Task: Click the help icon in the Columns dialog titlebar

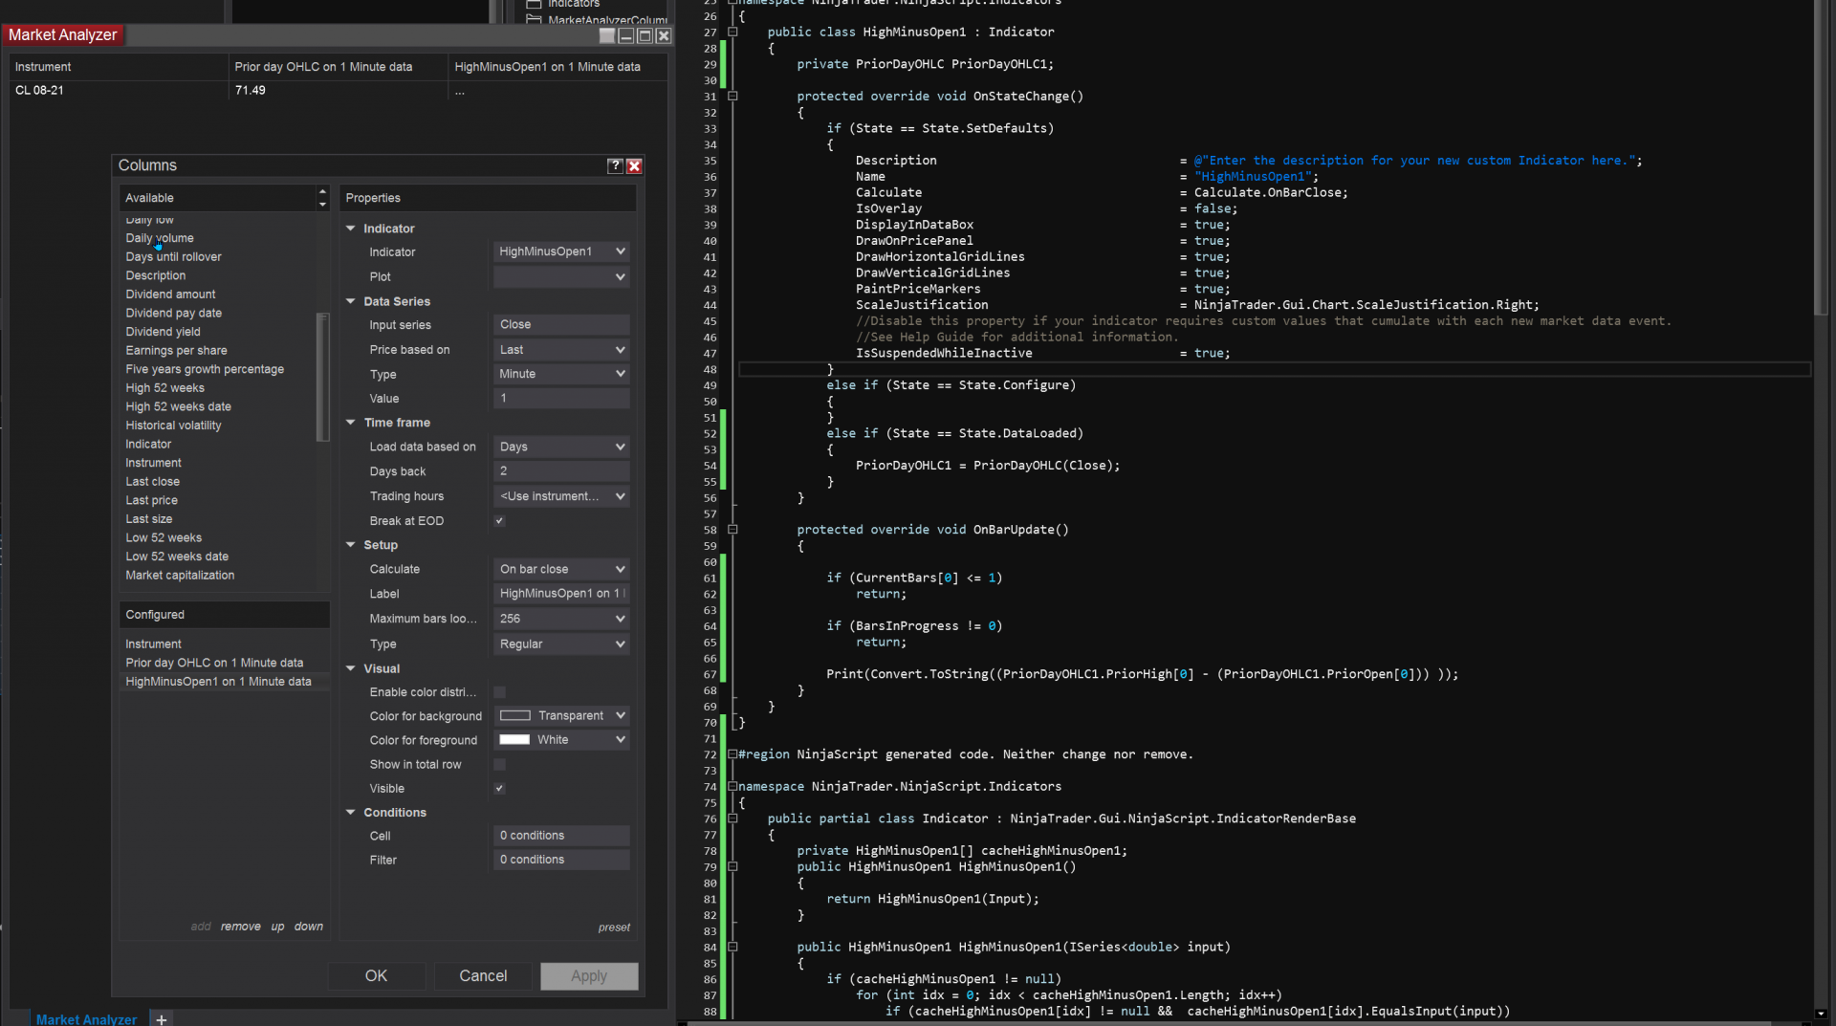Action: click(x=615, y=165)
